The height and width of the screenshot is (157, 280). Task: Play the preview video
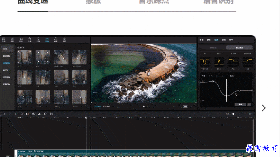(144, 107)
